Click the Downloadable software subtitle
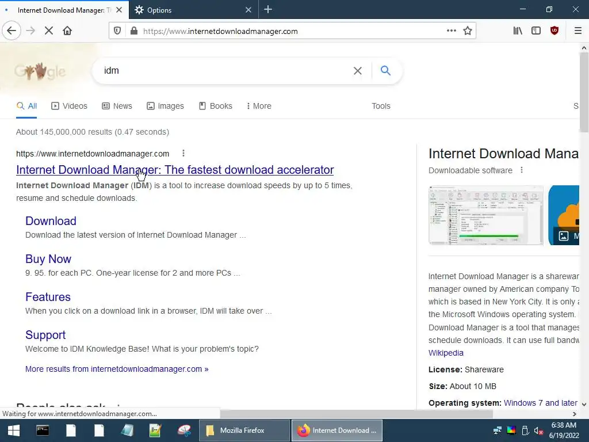 coord(471,170)
